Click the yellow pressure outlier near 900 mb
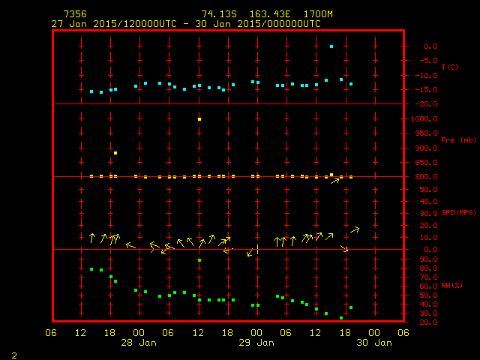This screenshot has height=360, width=480. click(115, 153)
